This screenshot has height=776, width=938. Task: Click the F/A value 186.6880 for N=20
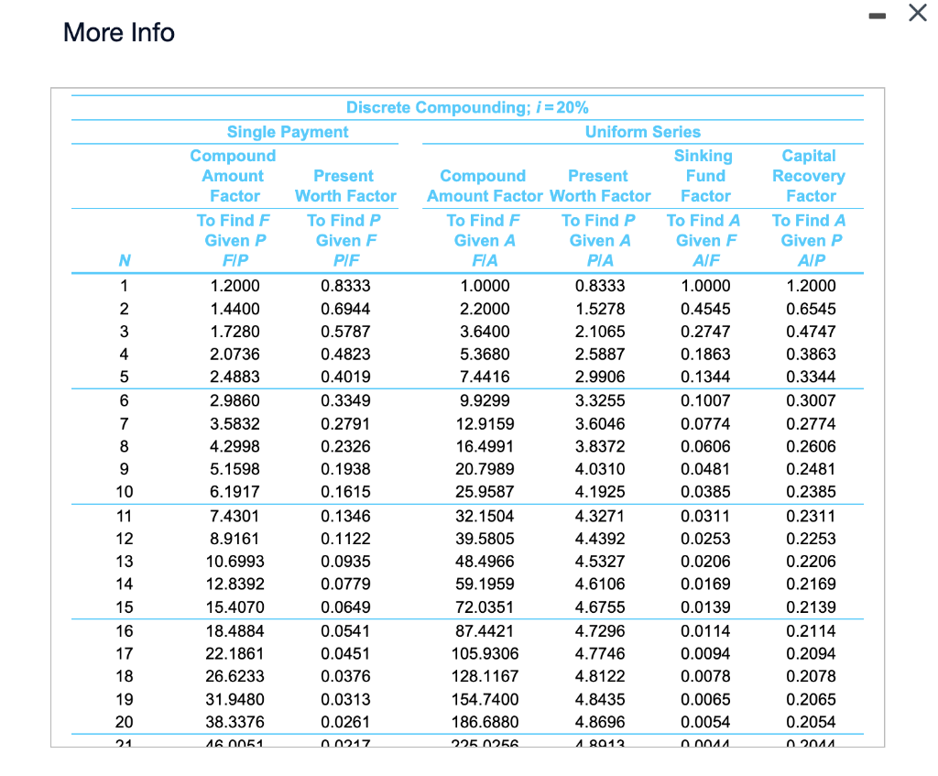coord(485,722)
